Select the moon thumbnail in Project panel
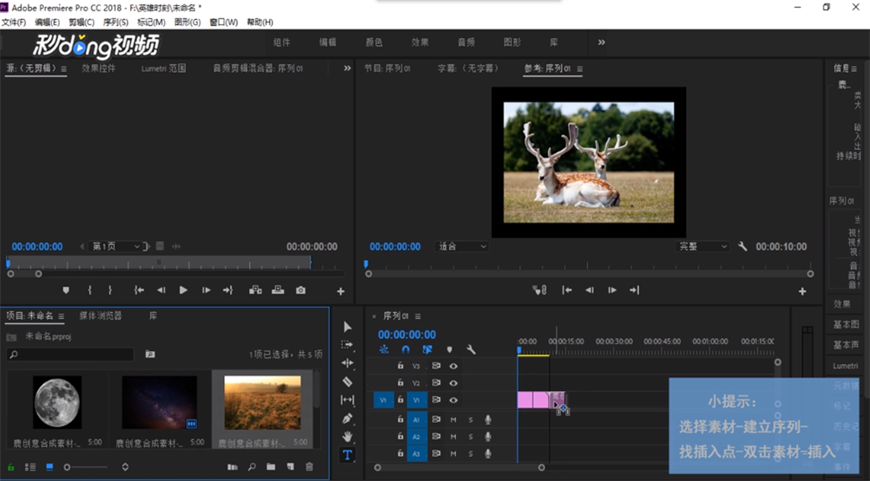 coord(57,402)
